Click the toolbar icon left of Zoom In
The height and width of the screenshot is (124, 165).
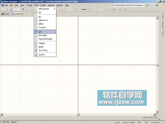(23, 10)
